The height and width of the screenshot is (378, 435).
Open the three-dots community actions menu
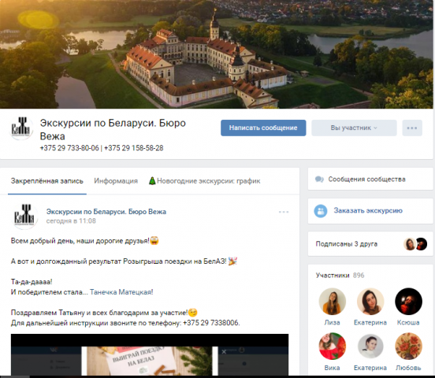point(412,128)
